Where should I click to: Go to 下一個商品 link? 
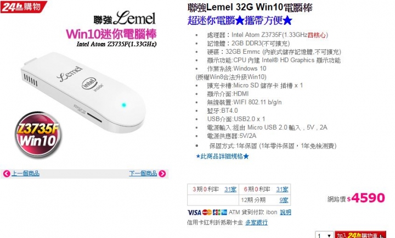tap(143, 174)
